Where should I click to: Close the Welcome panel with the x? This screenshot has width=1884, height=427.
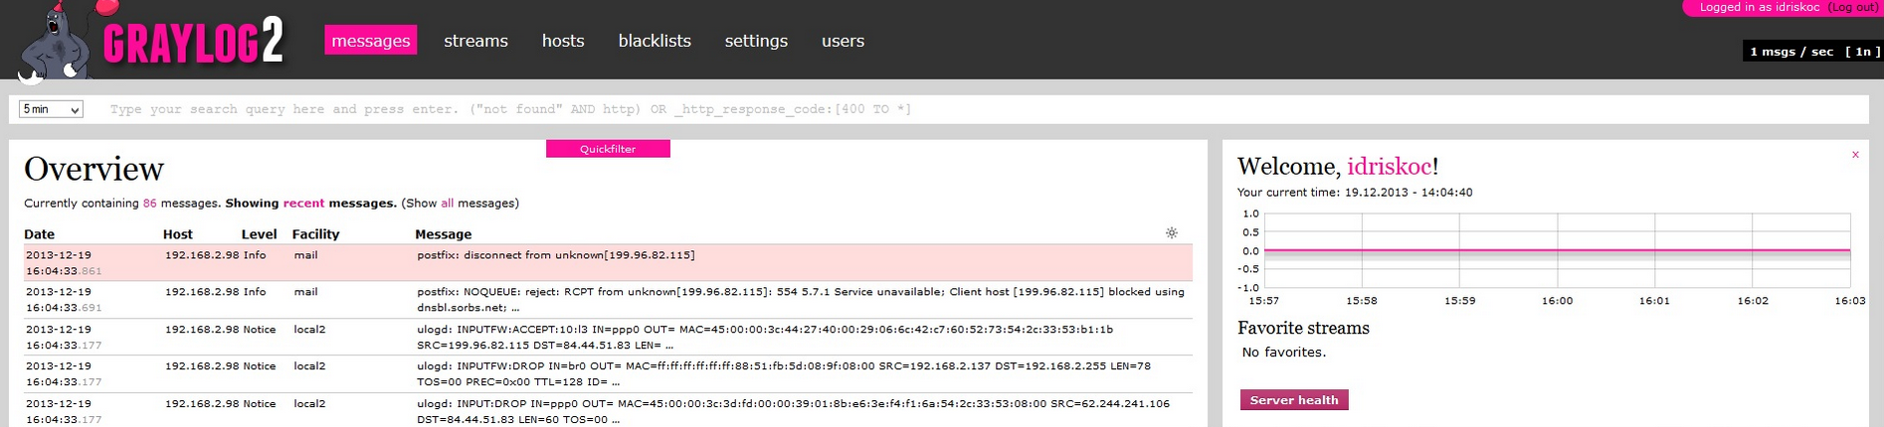[x=1855, y=155]
